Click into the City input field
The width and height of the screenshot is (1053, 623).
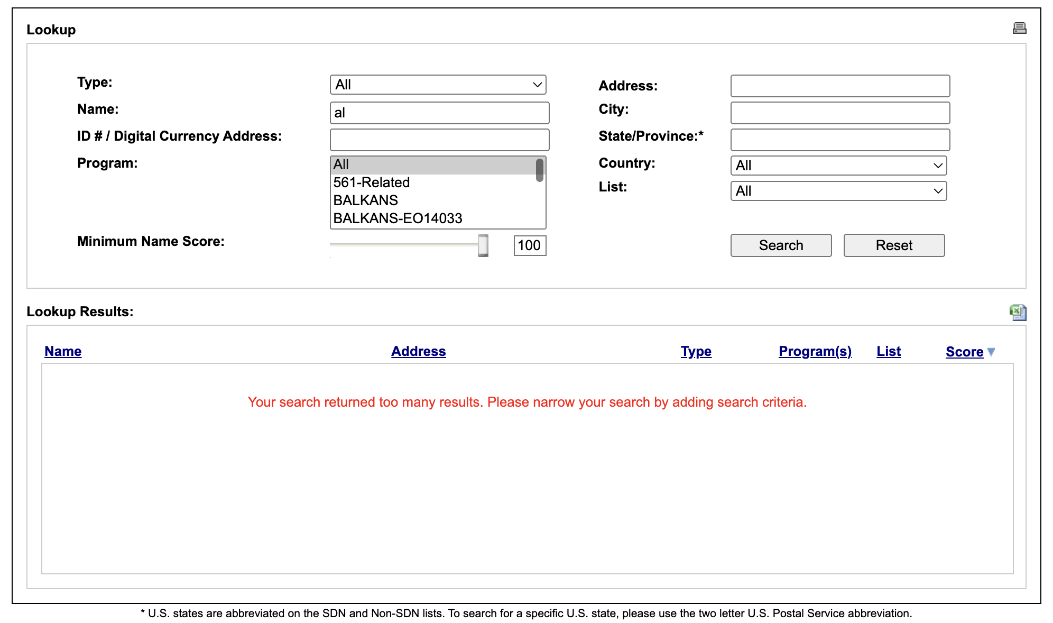coord(840,113)
